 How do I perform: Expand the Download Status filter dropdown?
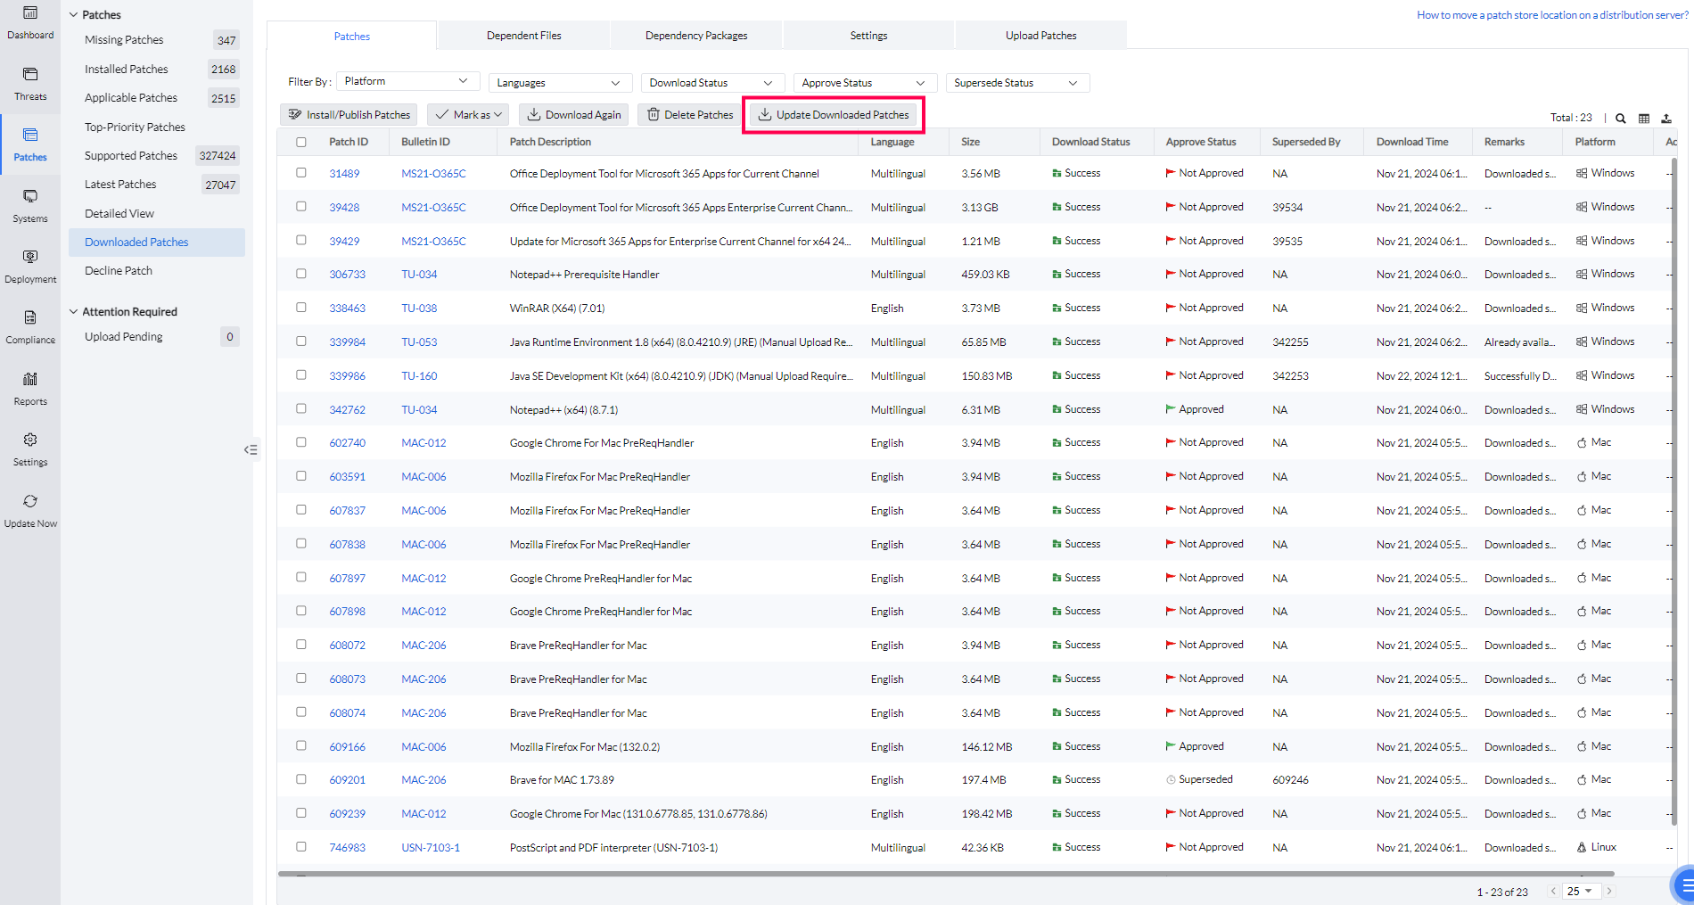711,83
